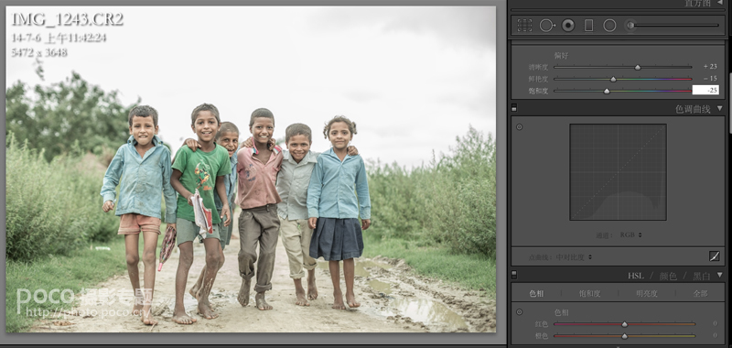Open the 通道 RGB channel dropdown
732x348 pixels.
[x=631, y=235]
